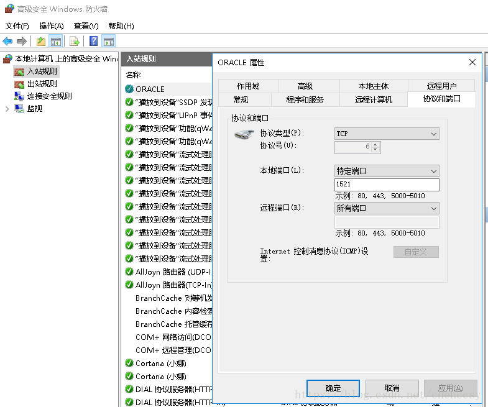The width and height of the screenshot is (488, 407).
Task: Open the 本地端口 特定端口 dropdown
Action: click(387, 171)
